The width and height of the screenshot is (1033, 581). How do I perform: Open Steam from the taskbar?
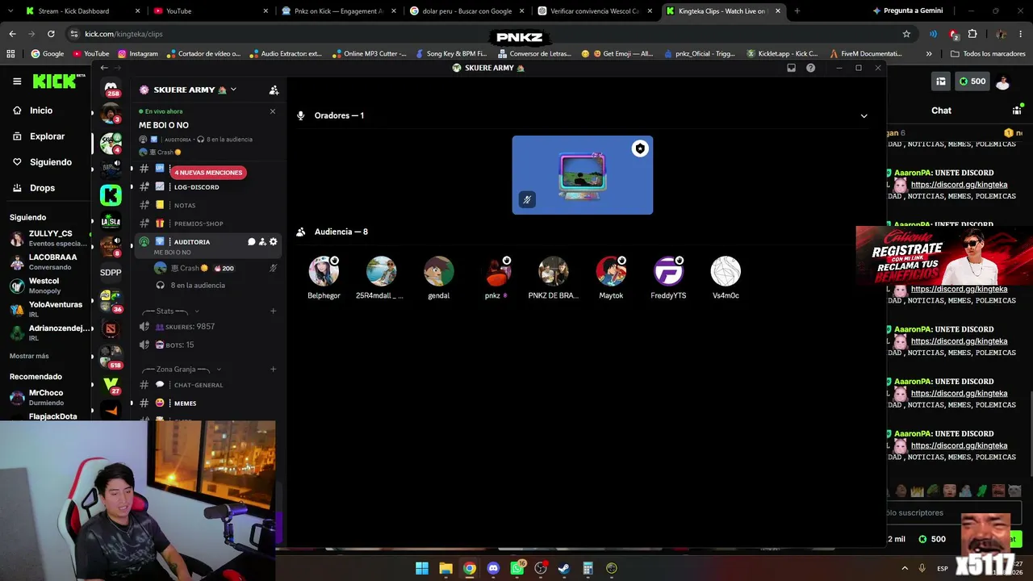(564, 568)
